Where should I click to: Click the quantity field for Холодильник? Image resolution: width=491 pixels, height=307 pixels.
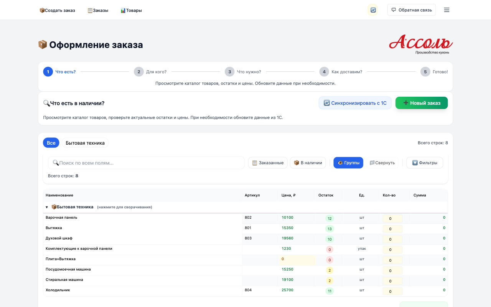(392, 291)
